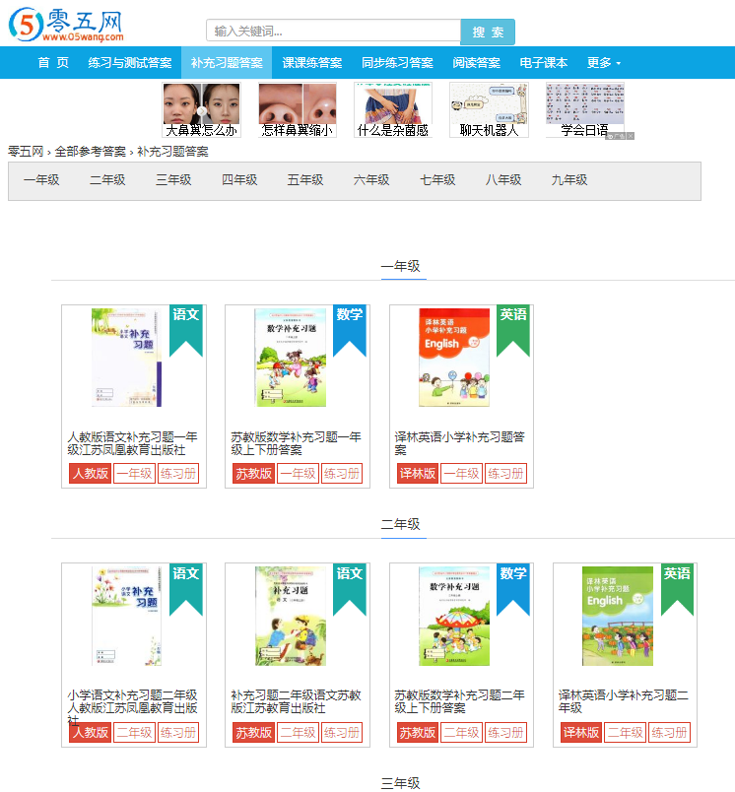Open 苏教版数学补充习题二年级 title link

click(459, 701)
